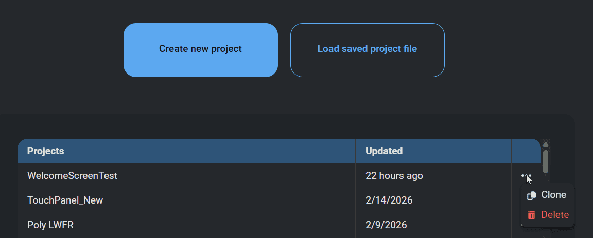This screenshot has height=238, width=593.
Task: Click scrollbar track below the thumb
Action: pos(546,179)
